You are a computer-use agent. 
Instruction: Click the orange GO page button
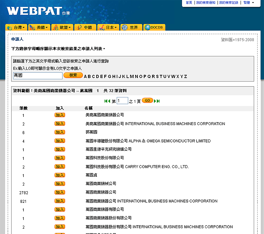pyautogui.click(x=147, y=101)
